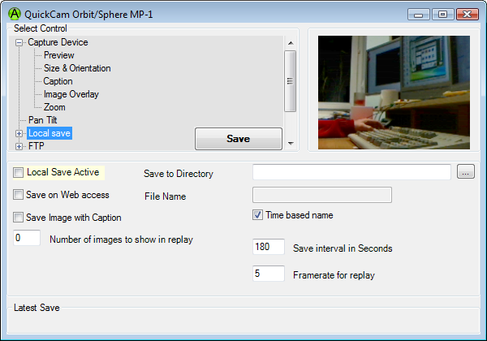
Task: Click the green app icon in the title bar
Action: (15, 14)
